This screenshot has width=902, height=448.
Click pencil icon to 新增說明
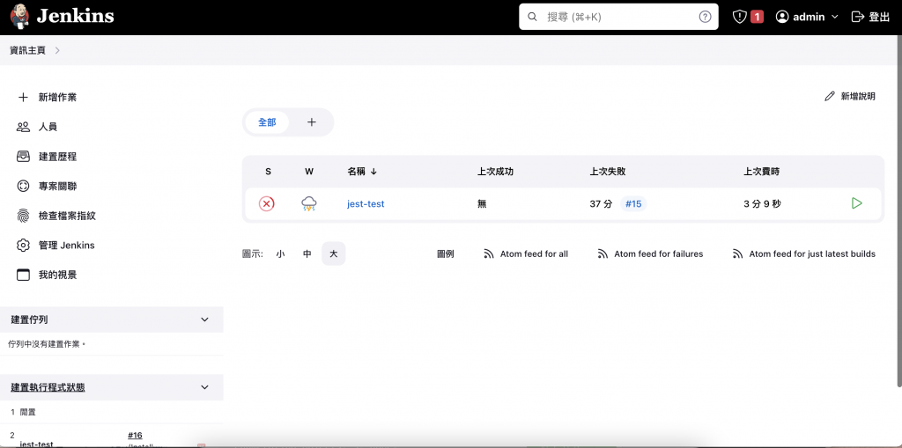[829, 97]
